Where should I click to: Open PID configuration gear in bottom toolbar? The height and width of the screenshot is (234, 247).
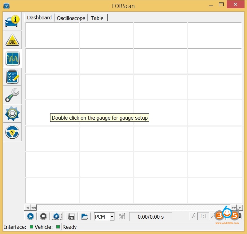56,216
